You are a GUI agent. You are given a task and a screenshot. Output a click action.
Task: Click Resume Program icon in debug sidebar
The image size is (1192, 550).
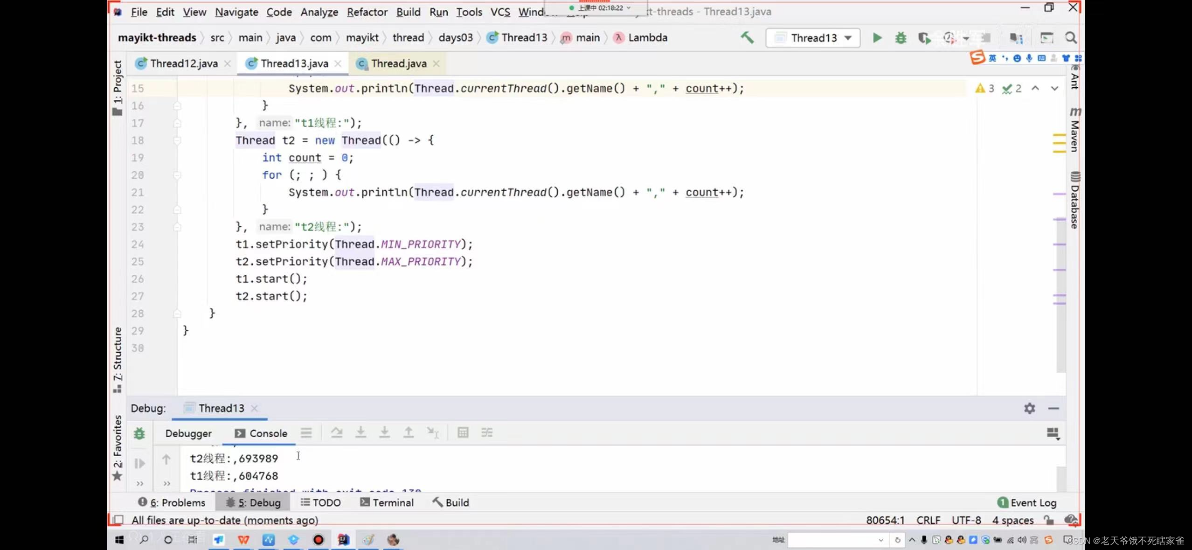pyautogui.click(x=139, y=463)
